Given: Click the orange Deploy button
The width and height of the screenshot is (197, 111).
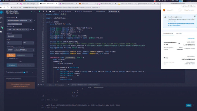Looking at the screenshot, I should click(11, 55).
